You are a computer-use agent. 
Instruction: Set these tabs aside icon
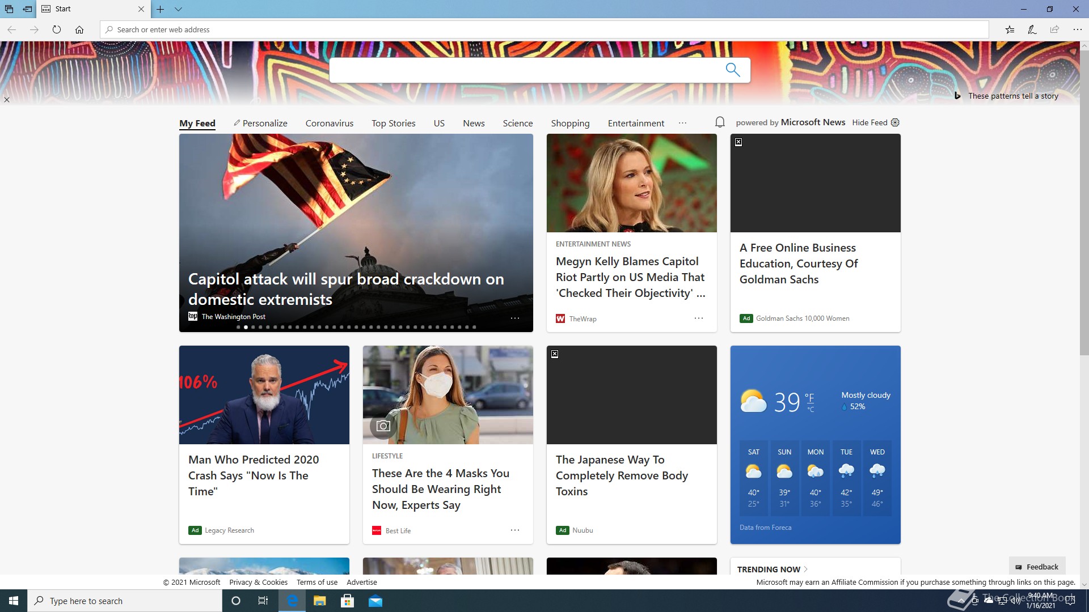27,9
